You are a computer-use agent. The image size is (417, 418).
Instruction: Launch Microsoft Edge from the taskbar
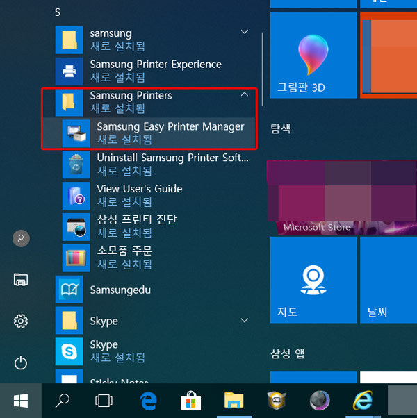[148, 401]
